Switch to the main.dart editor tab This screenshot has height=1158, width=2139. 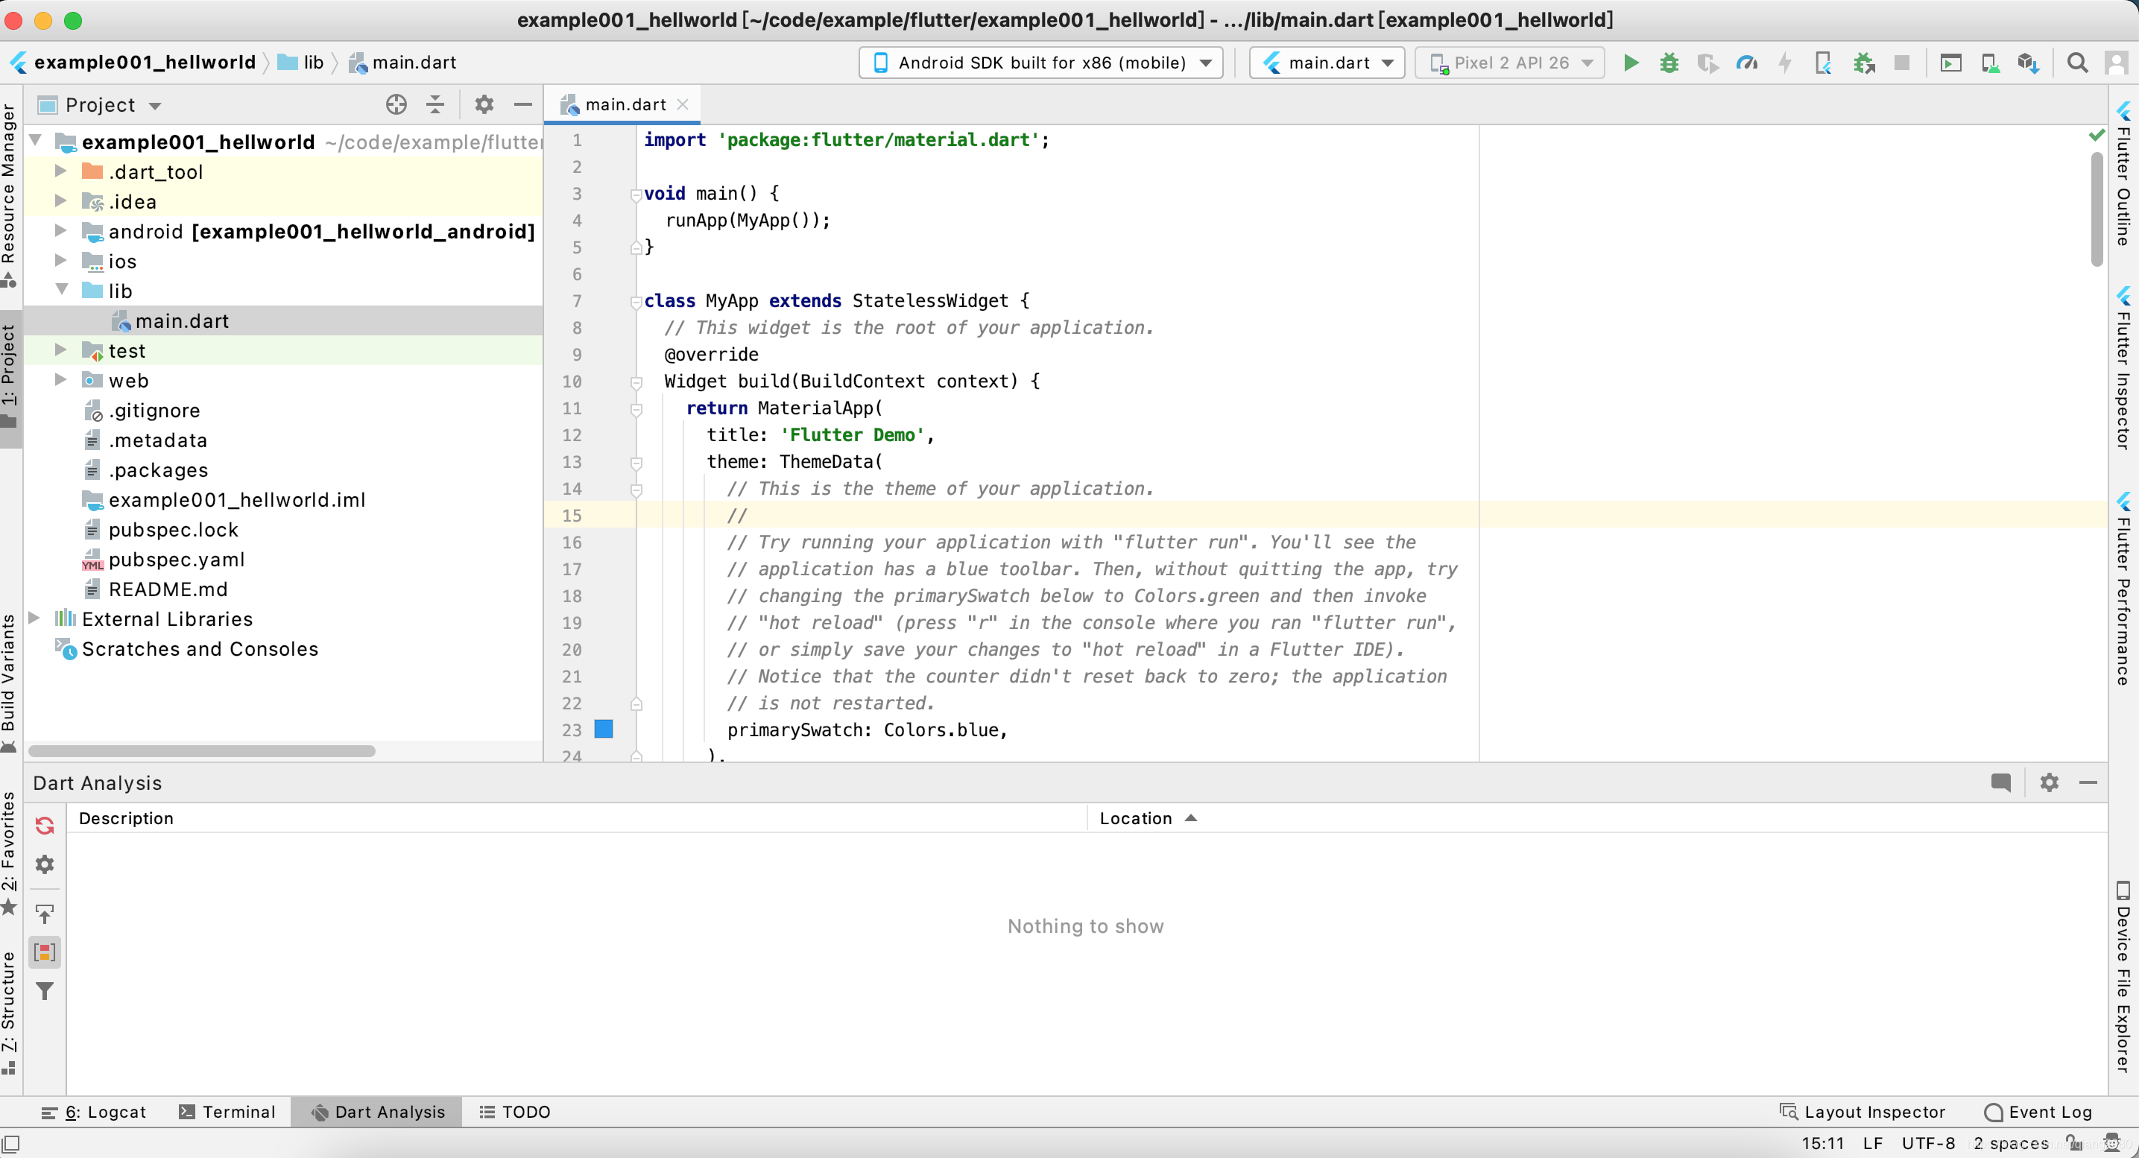pyautogui.click(x=625, y=104)
